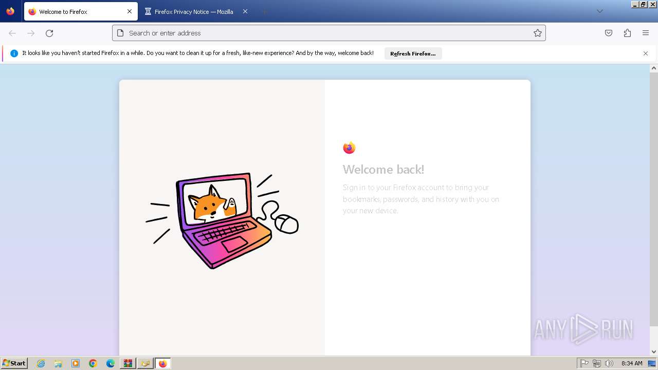Bookmark this page with star icon
The width and height of the screenshot is (658, 370).
[538, 33]
